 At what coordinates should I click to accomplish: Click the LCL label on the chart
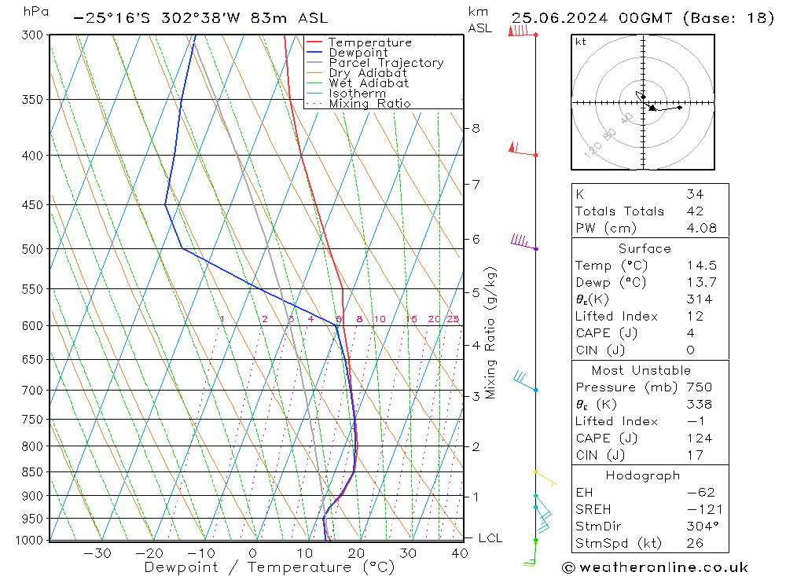[x=490, y=538]
